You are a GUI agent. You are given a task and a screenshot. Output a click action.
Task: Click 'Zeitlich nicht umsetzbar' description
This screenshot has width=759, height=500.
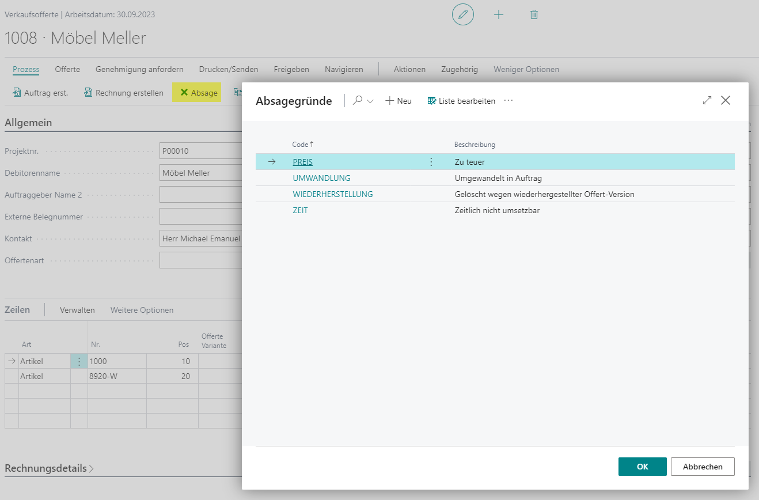497,210
